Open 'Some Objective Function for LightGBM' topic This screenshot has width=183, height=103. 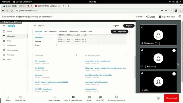98,75
